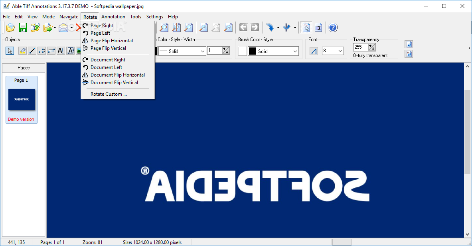The width and height of the screenshot is (472, 246).
Task: Choose Page Right from Rotate menu
Action: point(118,26)
